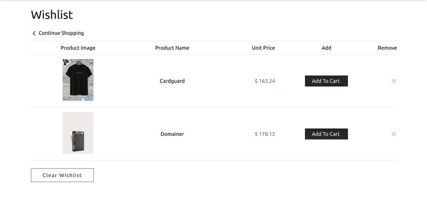Open the wallet product thumbnail
Screen dimensions: 427x198
point(78,133)
